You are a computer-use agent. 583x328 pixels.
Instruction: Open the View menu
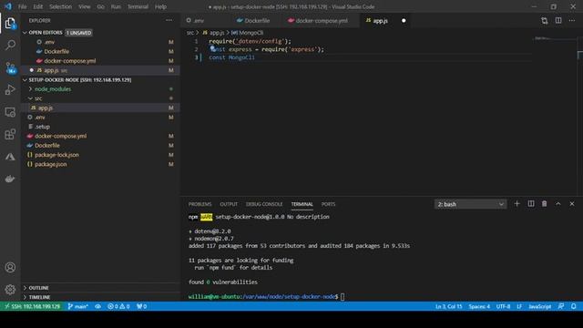(x=85, y=6)
